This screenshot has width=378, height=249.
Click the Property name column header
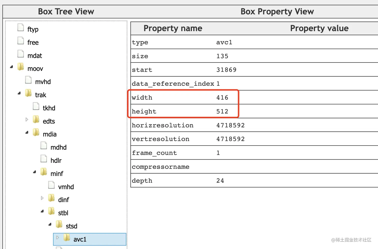(173, 28)
